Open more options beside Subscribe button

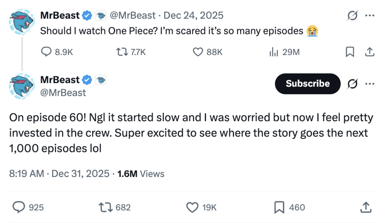[x=370, y=84]
